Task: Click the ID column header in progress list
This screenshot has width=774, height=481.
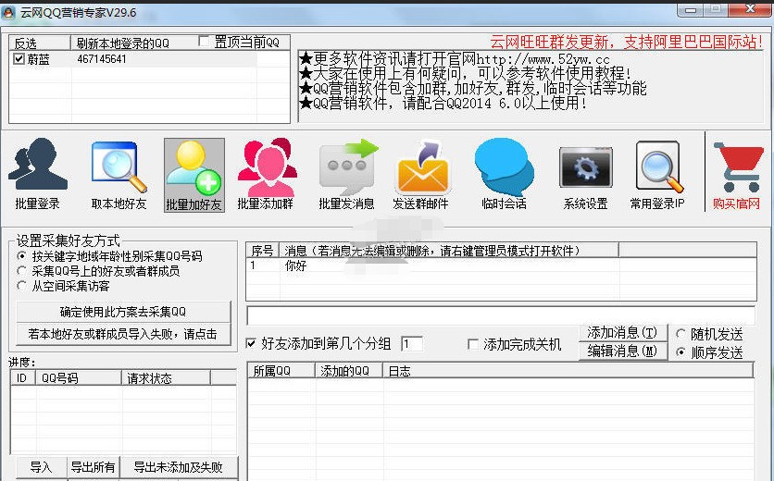Action: tap(23, 378)
